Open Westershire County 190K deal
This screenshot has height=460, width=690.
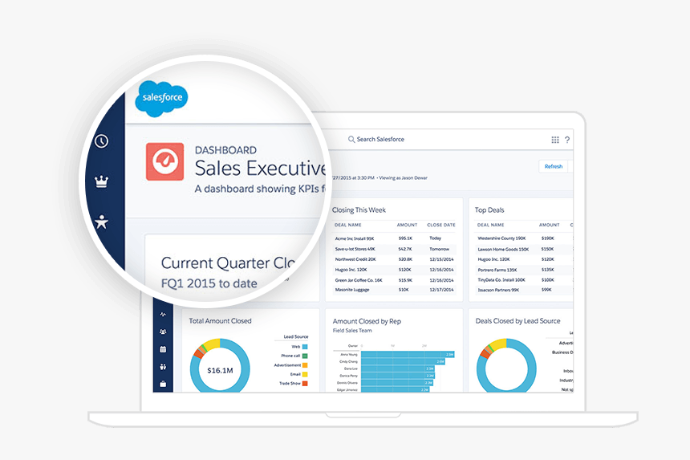tap(501, 238)
